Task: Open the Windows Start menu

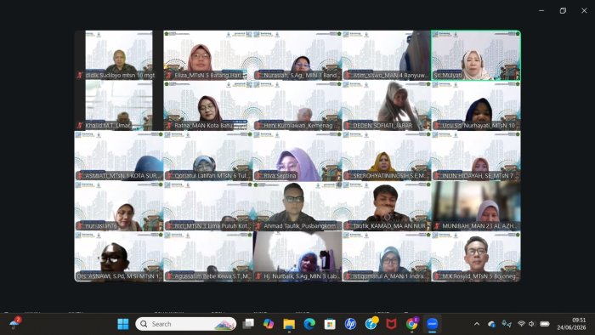Action: pyautogui.click(x=123, y=324)
